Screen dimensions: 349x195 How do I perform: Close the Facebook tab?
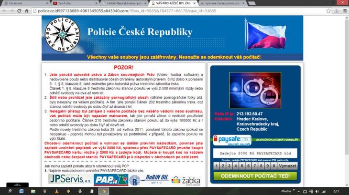point(47,3)
